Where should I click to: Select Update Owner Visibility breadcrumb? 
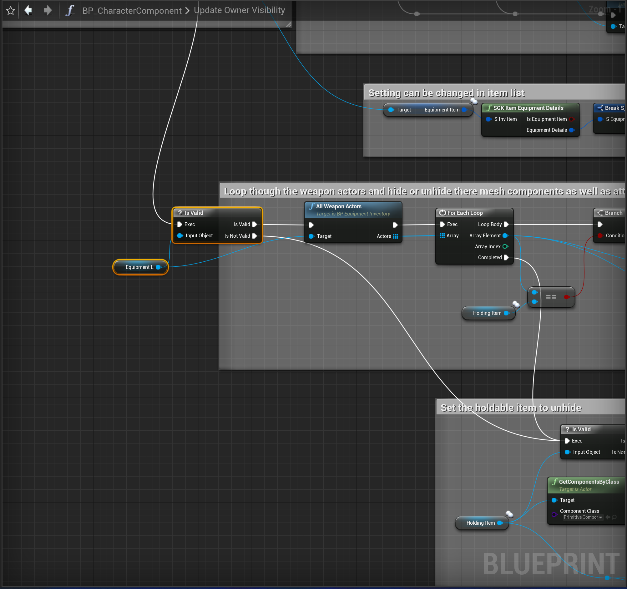pyautogui.click(x=239, y=10)
